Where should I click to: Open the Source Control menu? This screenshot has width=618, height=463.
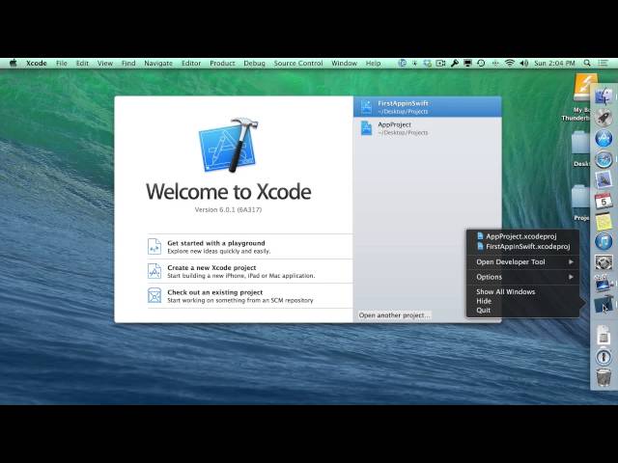point(298,63)
